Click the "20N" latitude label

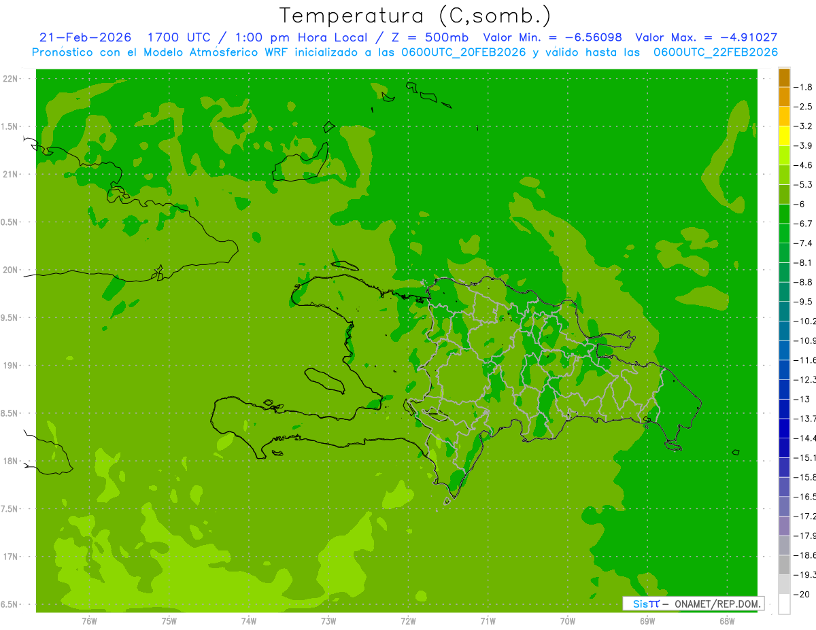11,270
